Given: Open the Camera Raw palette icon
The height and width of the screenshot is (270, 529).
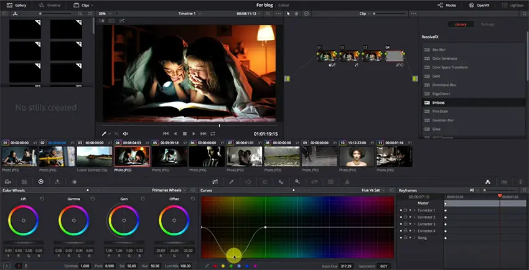Looking at the screenshot, I should [x=7, y=182].
